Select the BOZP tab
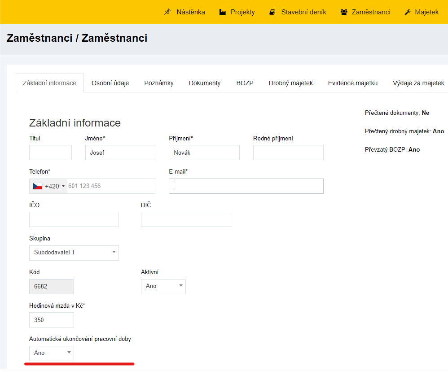Image resolution: width=448 pixels, height=371 pixels. coord(245,83)
